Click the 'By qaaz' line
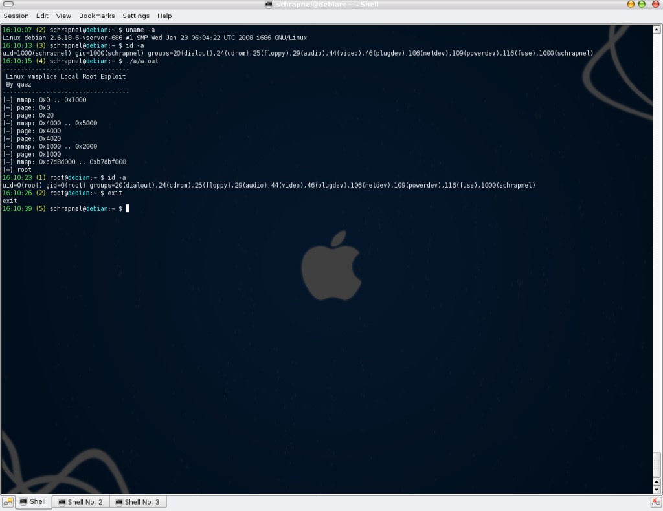663x511 pixels. (x=19, y=84)
